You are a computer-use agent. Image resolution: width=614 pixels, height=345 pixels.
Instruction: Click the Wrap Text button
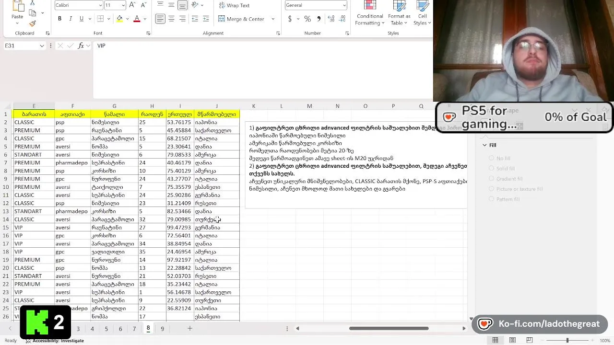(234, 5)
